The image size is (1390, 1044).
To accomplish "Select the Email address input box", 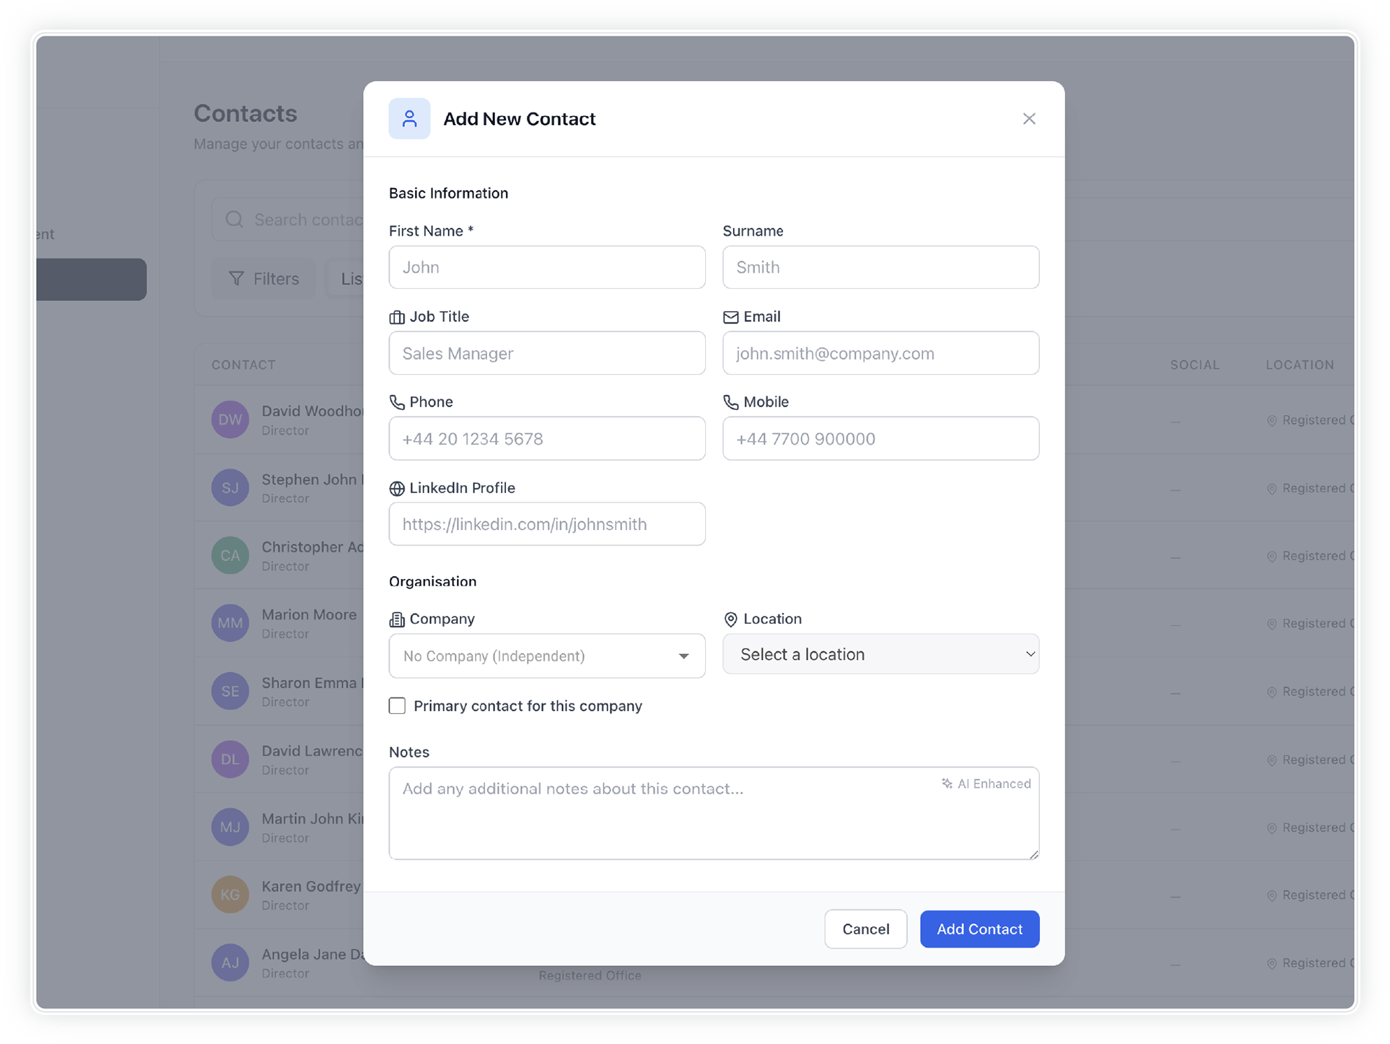I will (x=880, y=353).
